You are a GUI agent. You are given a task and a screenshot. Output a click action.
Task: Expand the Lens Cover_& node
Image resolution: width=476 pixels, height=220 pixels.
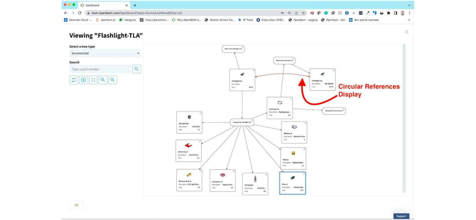tap(291, 98)
